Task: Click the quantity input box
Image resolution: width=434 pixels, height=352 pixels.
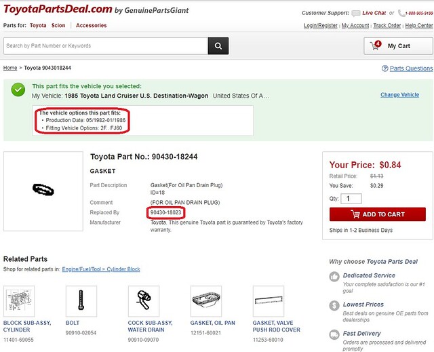Action: pos(351,199)
